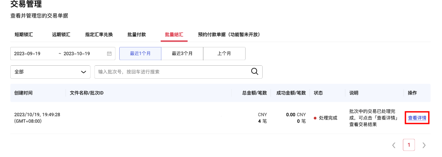Image resolution: width=442 pixels, height=157 pixels.
Task: Open the 指定汇率兑换 tab
Action: click(x=99, y=35)
